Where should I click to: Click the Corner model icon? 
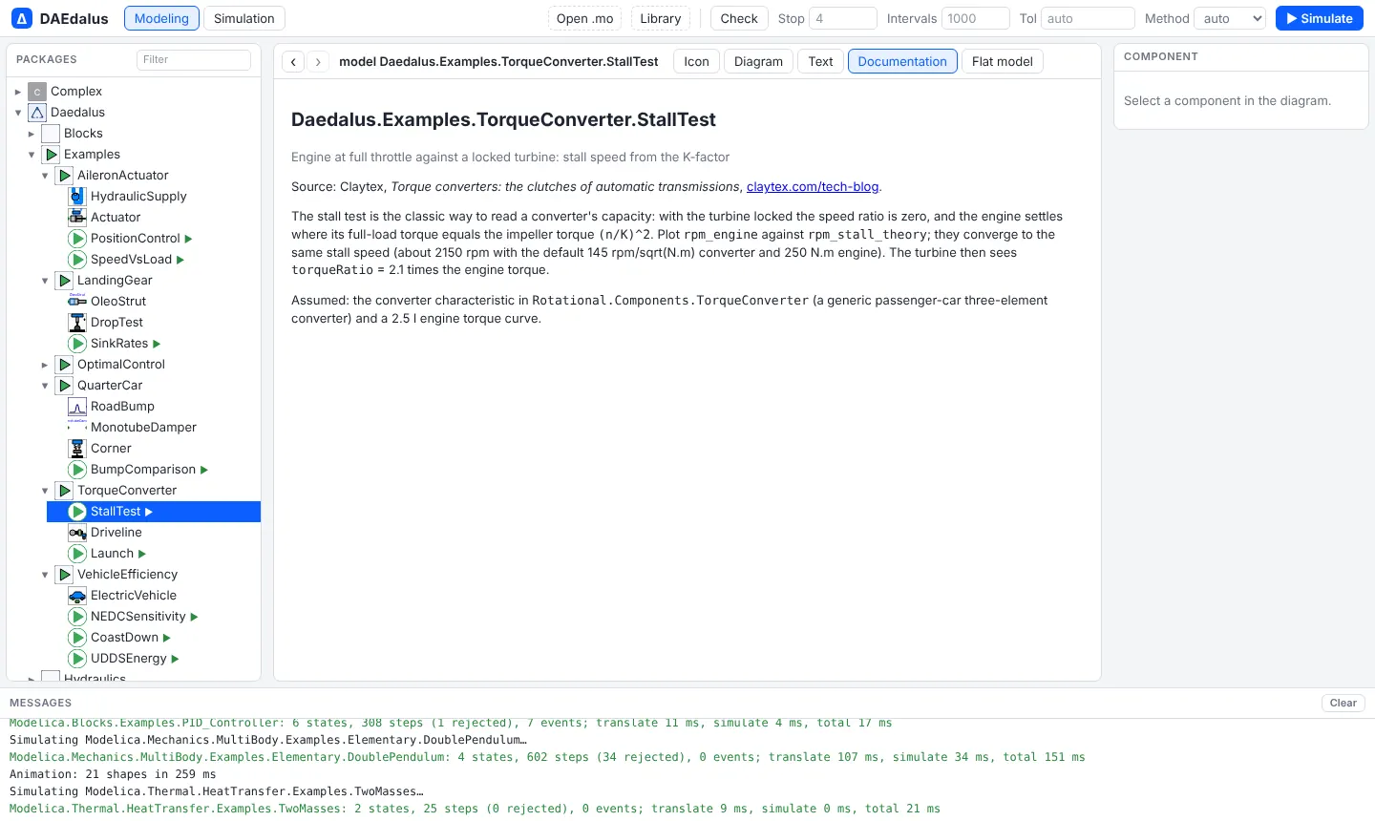pos(77,449)
